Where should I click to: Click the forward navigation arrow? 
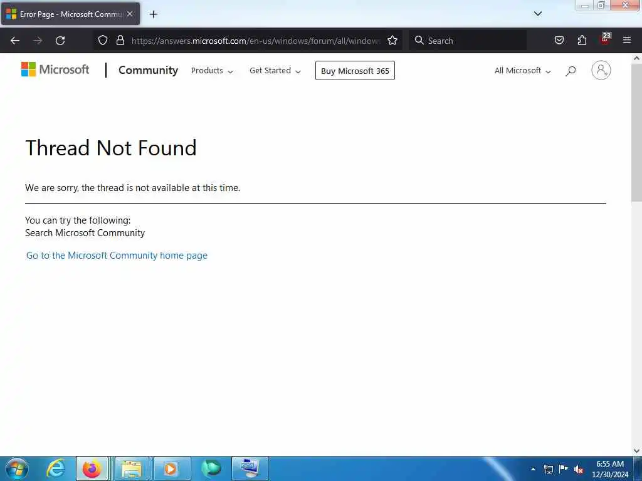tap(38, 41)
